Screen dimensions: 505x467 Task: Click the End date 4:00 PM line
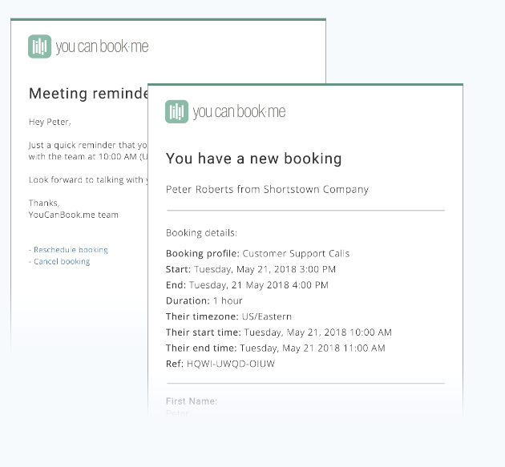tap(247, 285)
